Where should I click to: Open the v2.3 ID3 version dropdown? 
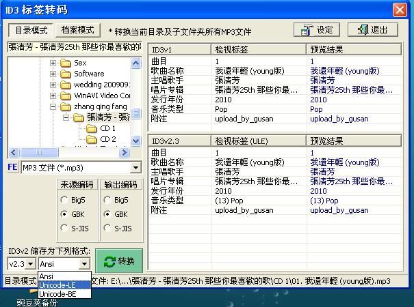coord(31,263)
